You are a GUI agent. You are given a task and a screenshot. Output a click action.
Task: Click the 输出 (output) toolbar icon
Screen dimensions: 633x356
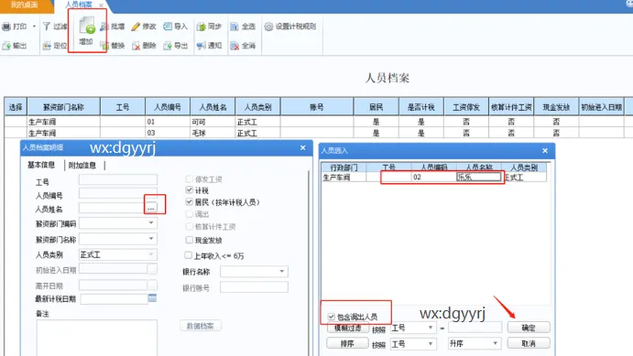click(x=6, y=46)
